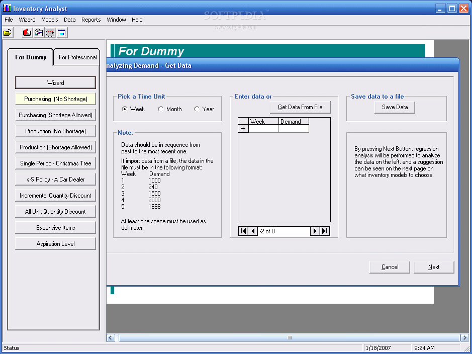The image size is (472, 354).
Task: Switch to the For Dummy tab
Action: pyautogui.click(x=31, y=57)
